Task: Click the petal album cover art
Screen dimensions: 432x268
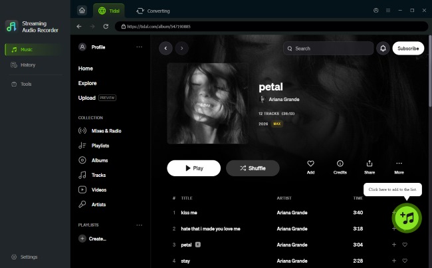Action: (x=207, y=103)
